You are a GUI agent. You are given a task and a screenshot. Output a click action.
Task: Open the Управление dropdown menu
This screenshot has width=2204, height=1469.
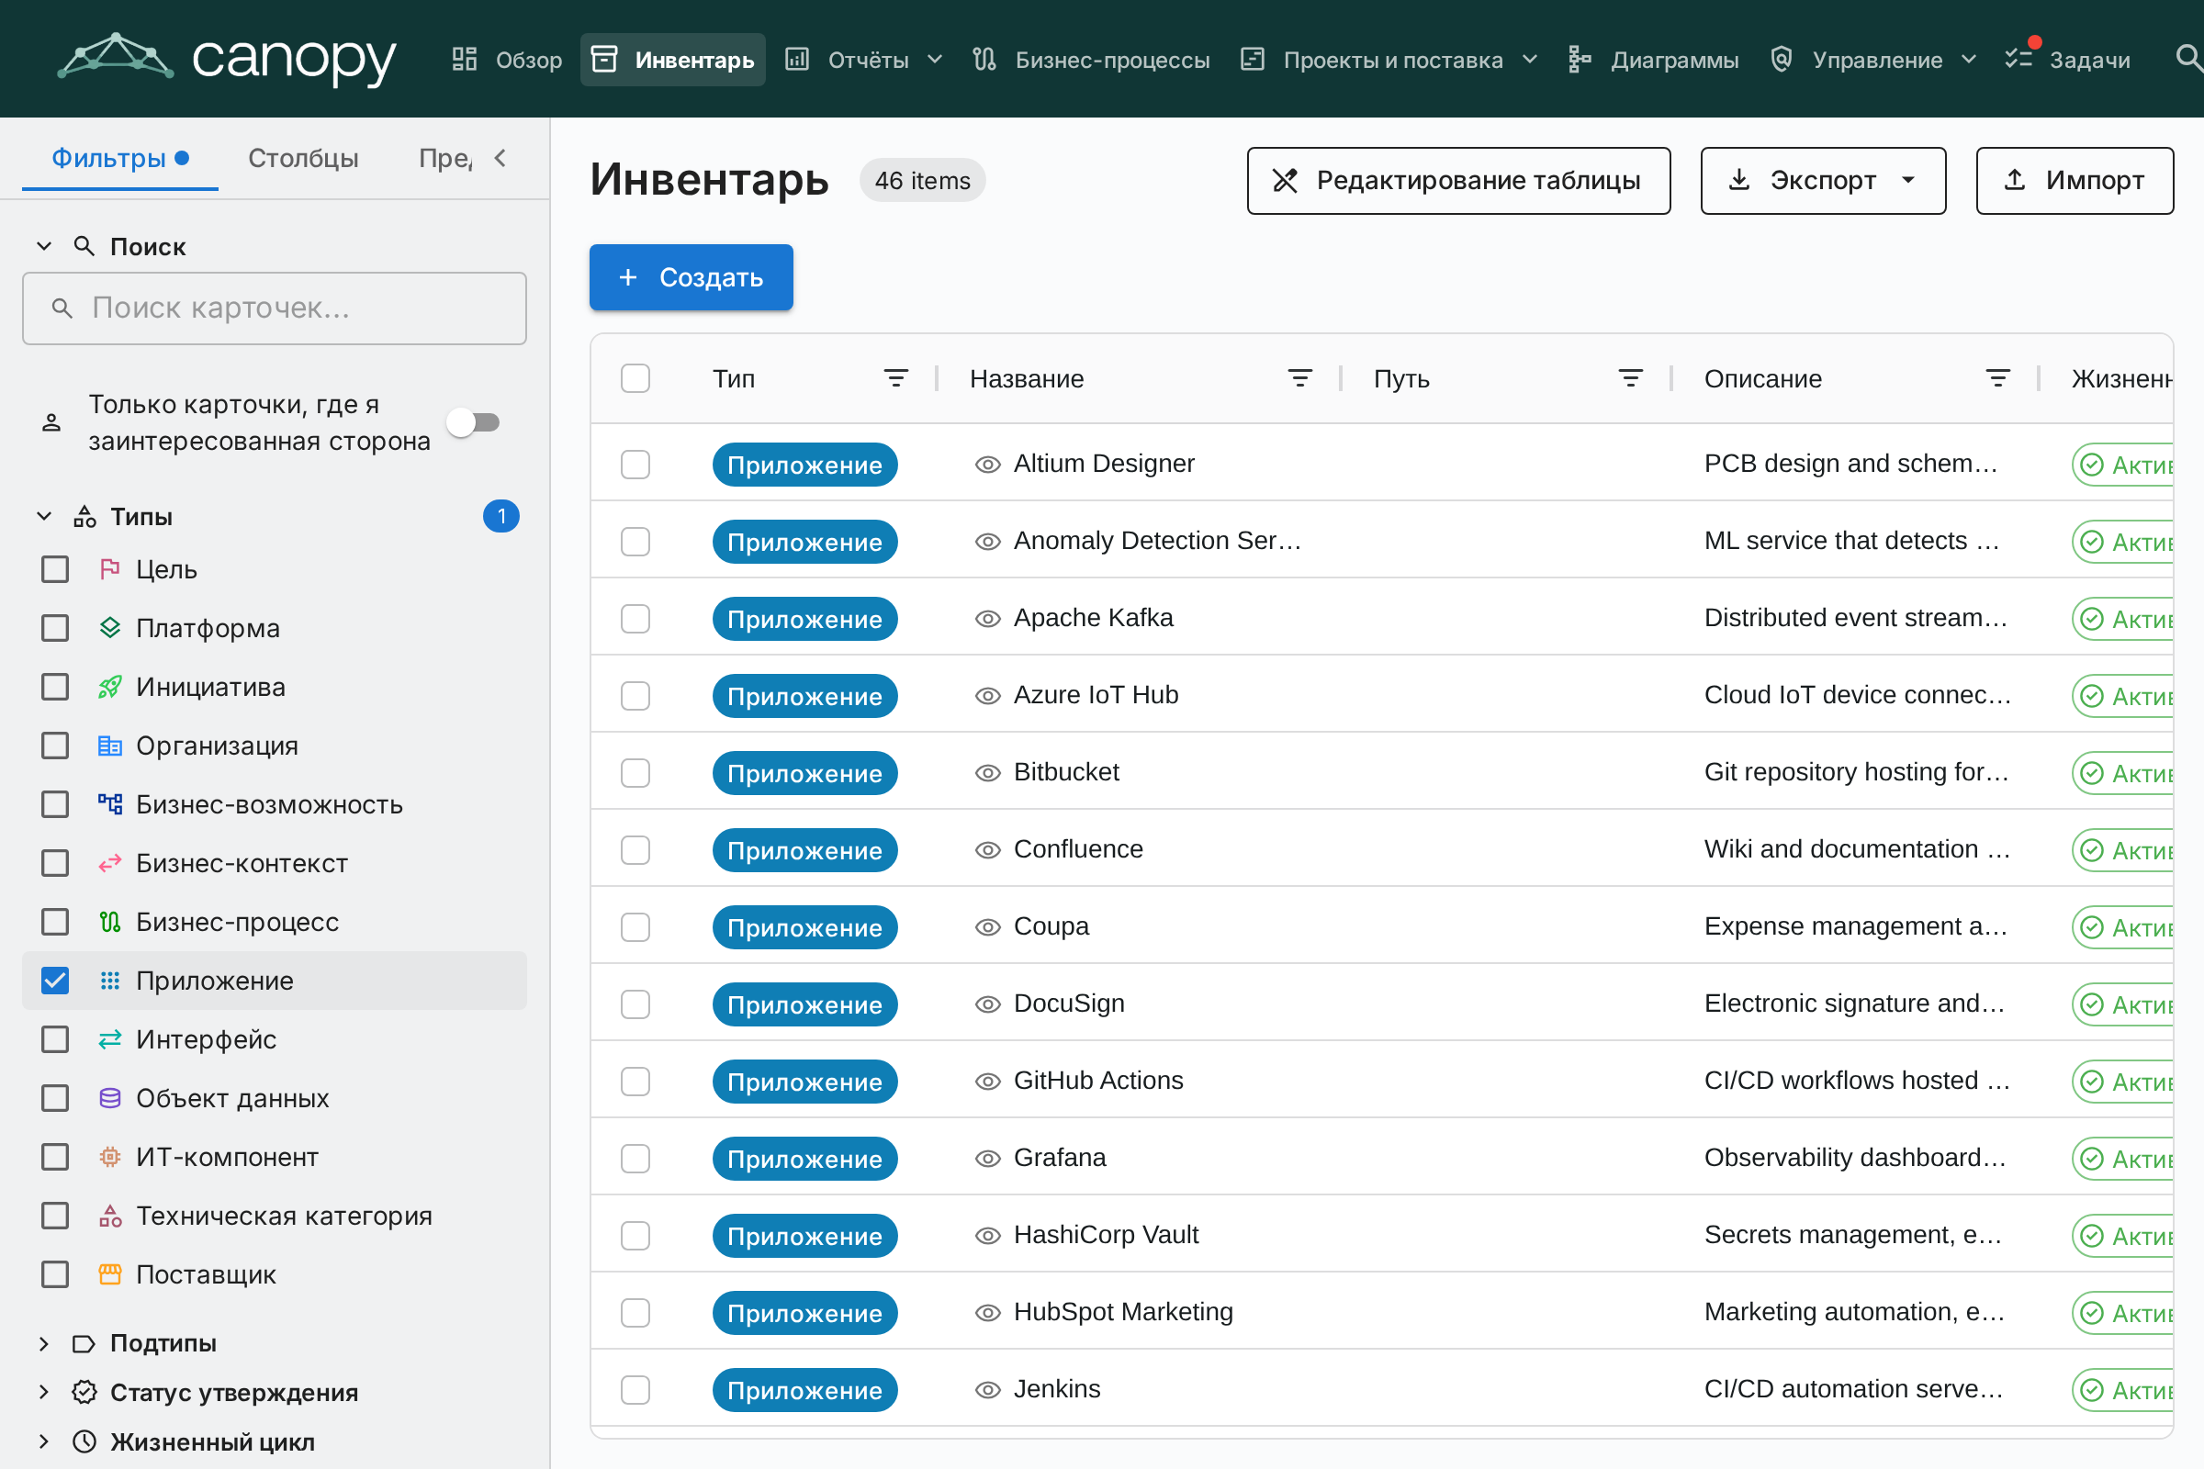(1873, 60)
